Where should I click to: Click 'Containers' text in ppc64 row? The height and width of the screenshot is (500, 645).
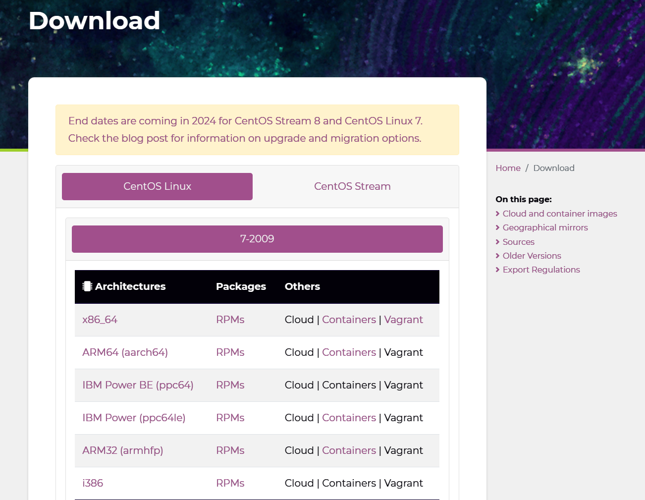pos(349,385)
